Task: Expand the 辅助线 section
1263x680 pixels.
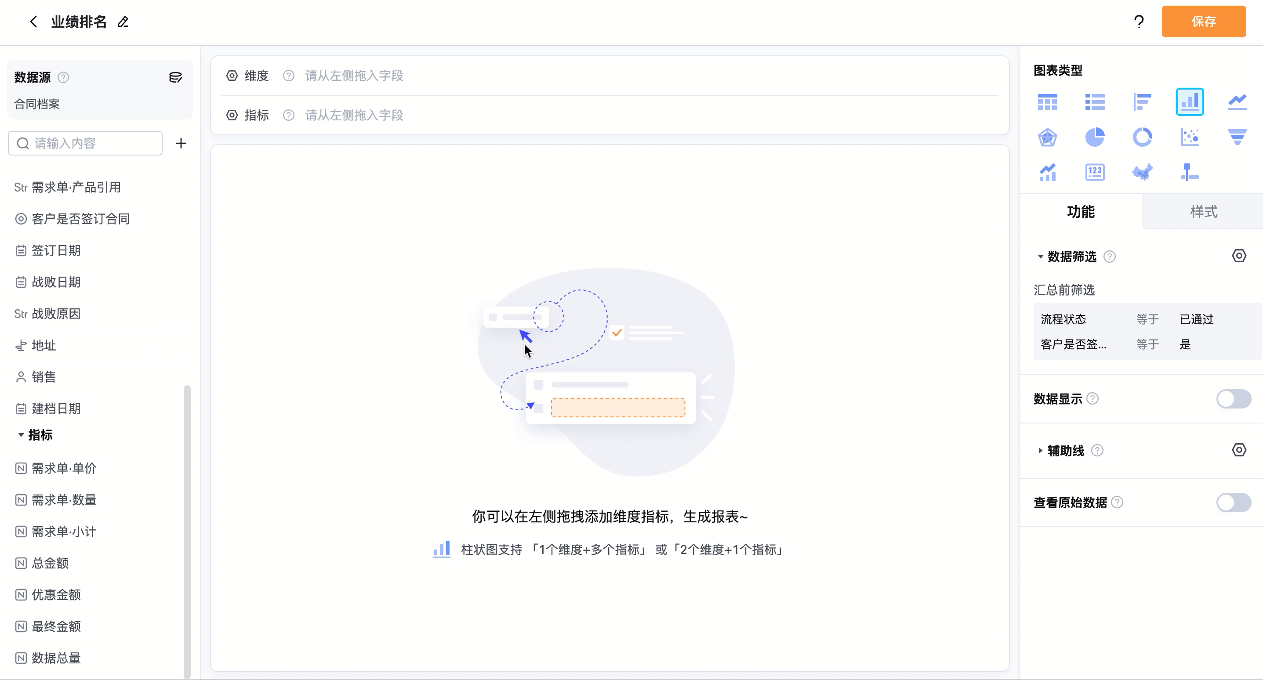Action: (1040, 451)
